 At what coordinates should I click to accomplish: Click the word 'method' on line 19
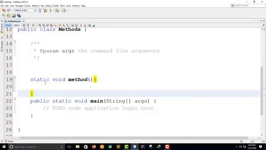(78, 80)
